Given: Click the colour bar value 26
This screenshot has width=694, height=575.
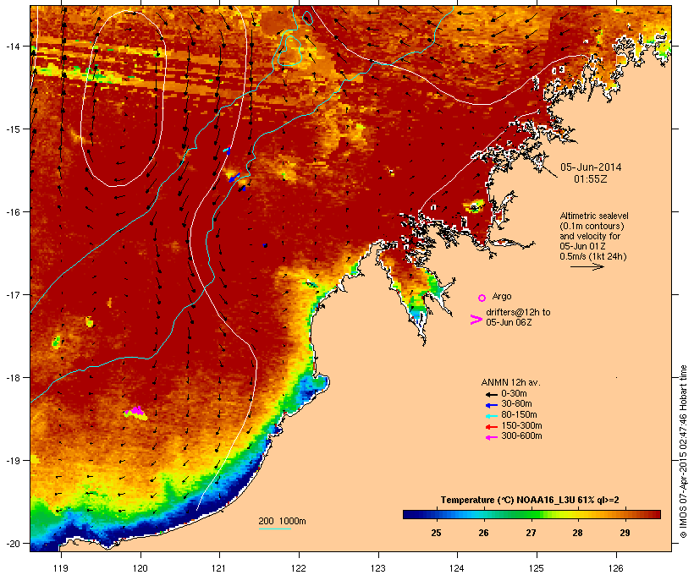Looking at the screenshot, I should pyautogui.click(x=483, y=533).
